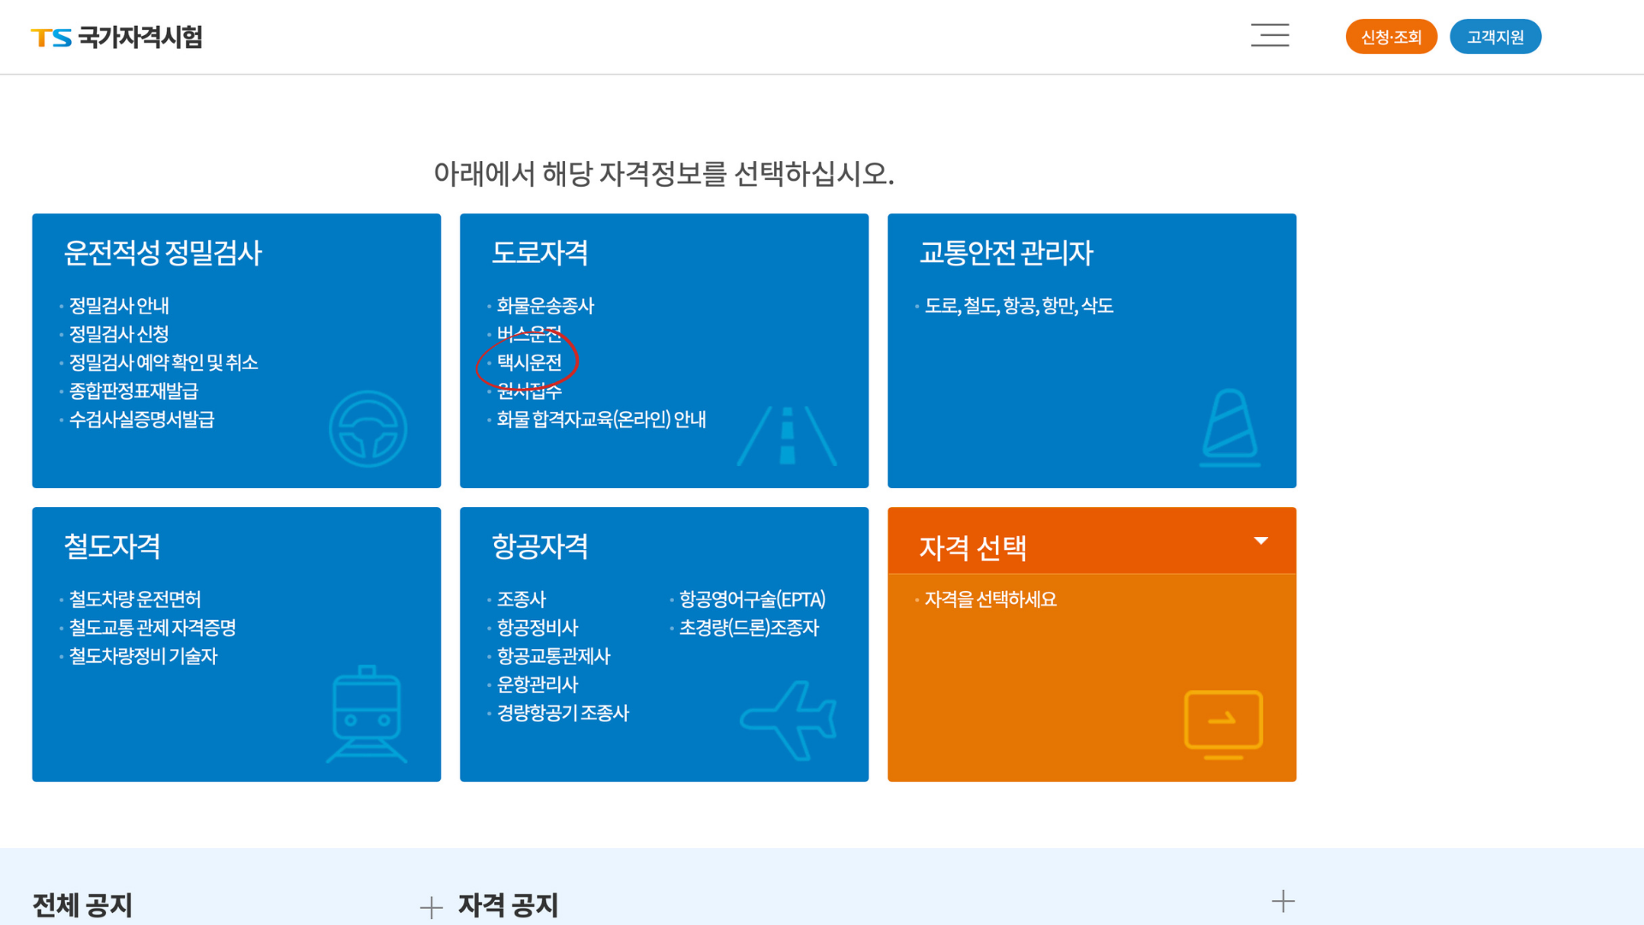1644x925 pixels.
Task: Click the TS 국가자격시험 logo
Action: click(117, 37)
